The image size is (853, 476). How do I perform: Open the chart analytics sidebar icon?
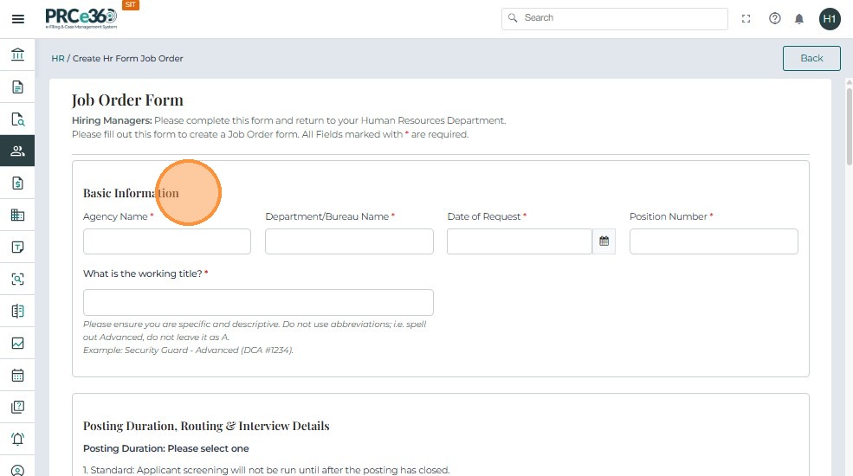point(17,343)
